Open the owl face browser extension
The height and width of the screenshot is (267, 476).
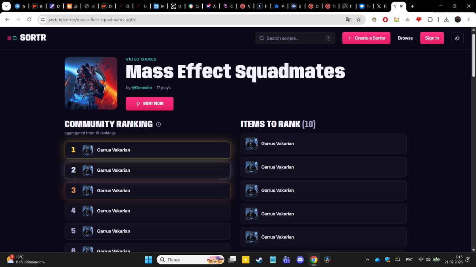pos(374,19)
